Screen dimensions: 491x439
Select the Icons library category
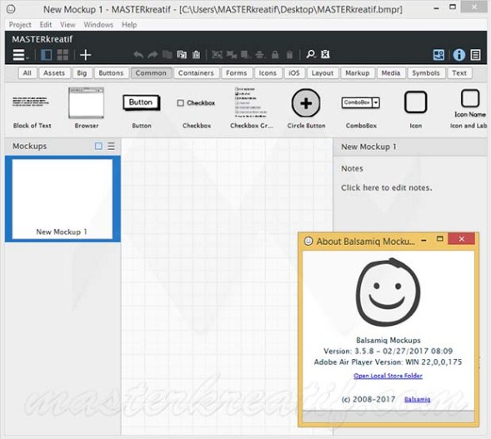coord(268,73)
